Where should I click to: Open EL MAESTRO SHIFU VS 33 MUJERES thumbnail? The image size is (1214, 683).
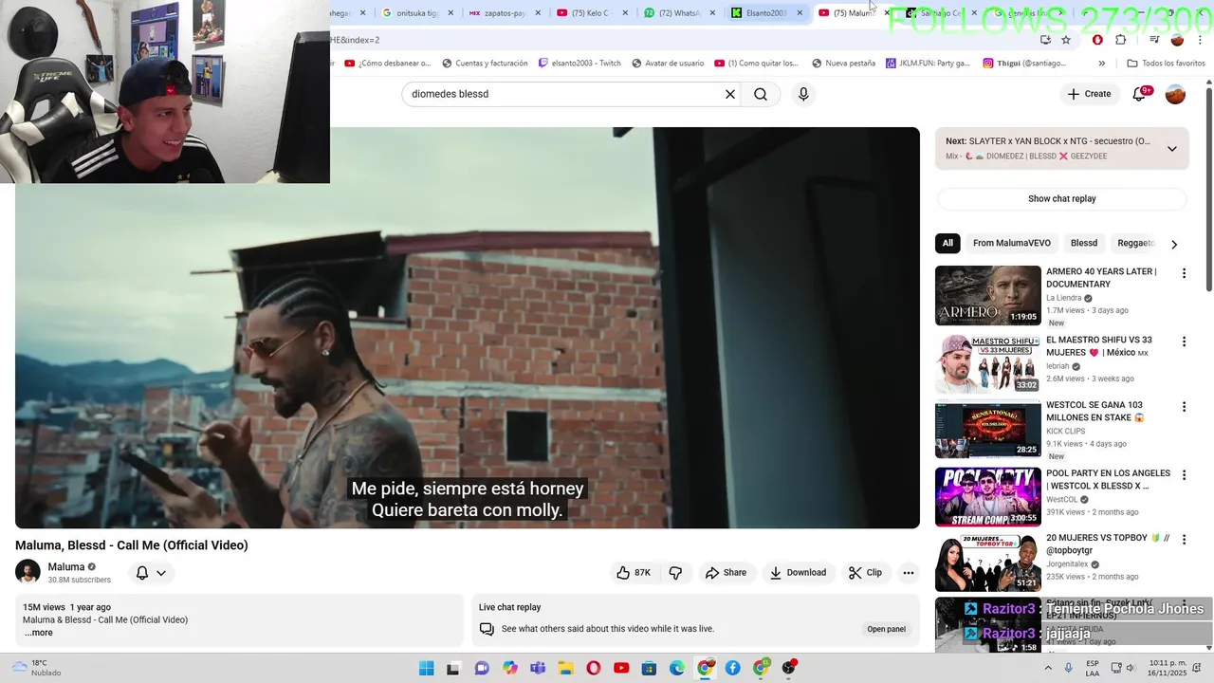987,363
